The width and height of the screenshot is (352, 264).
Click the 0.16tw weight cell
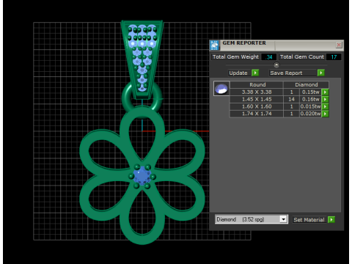310,100
